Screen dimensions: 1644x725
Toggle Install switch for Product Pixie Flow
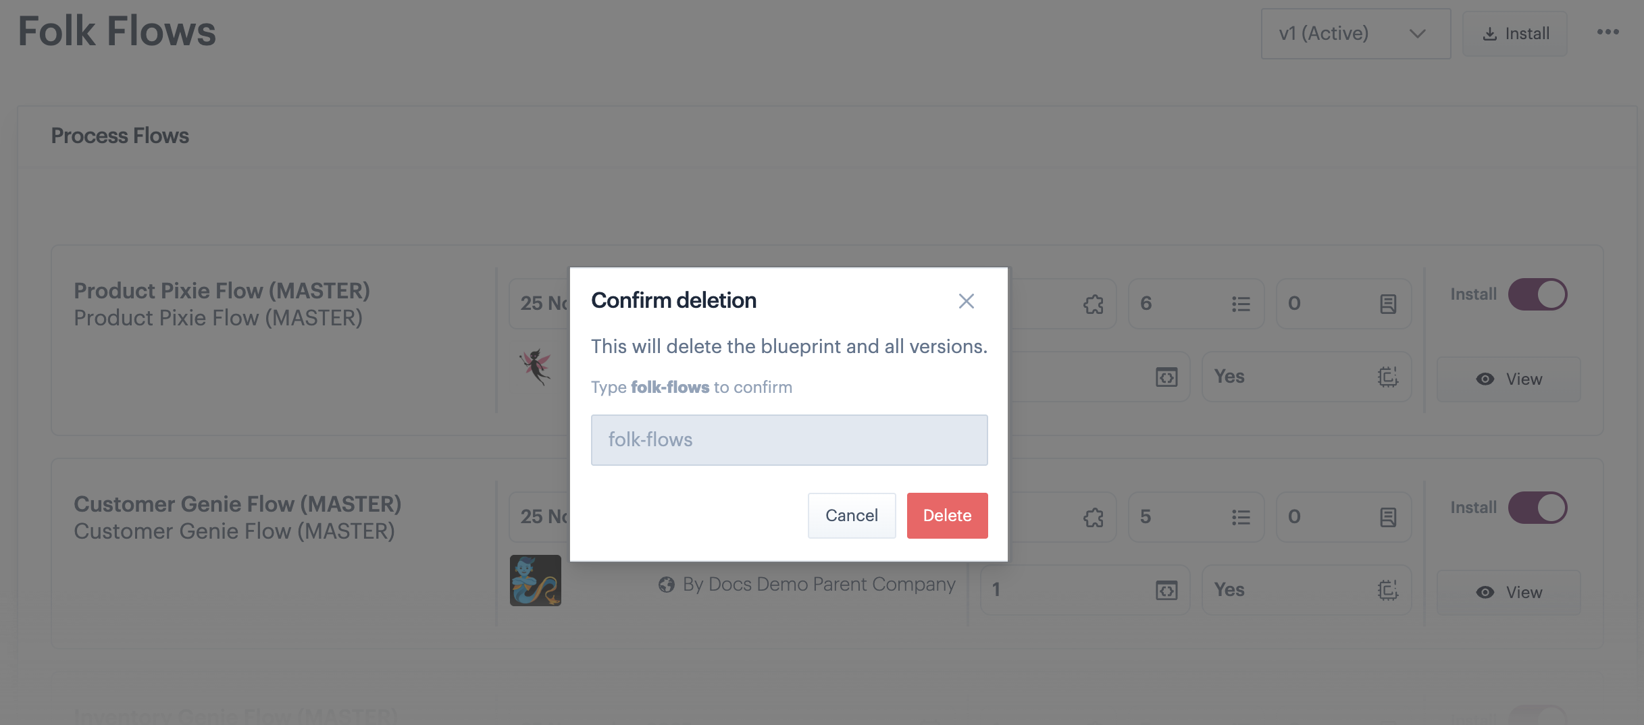[x=1537, y=294]
